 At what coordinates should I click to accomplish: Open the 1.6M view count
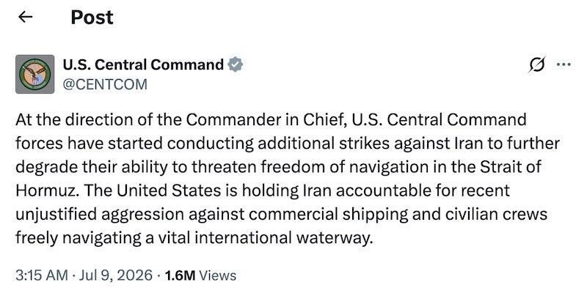click(x=180, y=275)
